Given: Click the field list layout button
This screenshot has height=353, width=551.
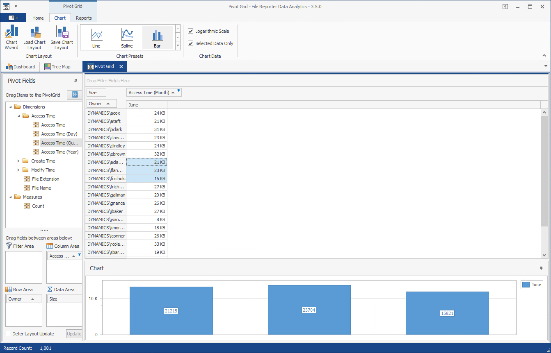Looking at the screenshot, I should [75, 95].
